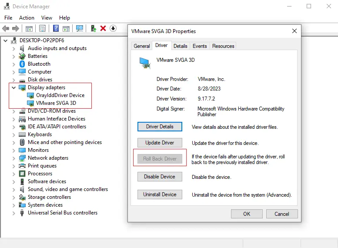Viewport: 338px width, 248px height.
Task: Select the Driver tab
Action: (x=161, y=45)
